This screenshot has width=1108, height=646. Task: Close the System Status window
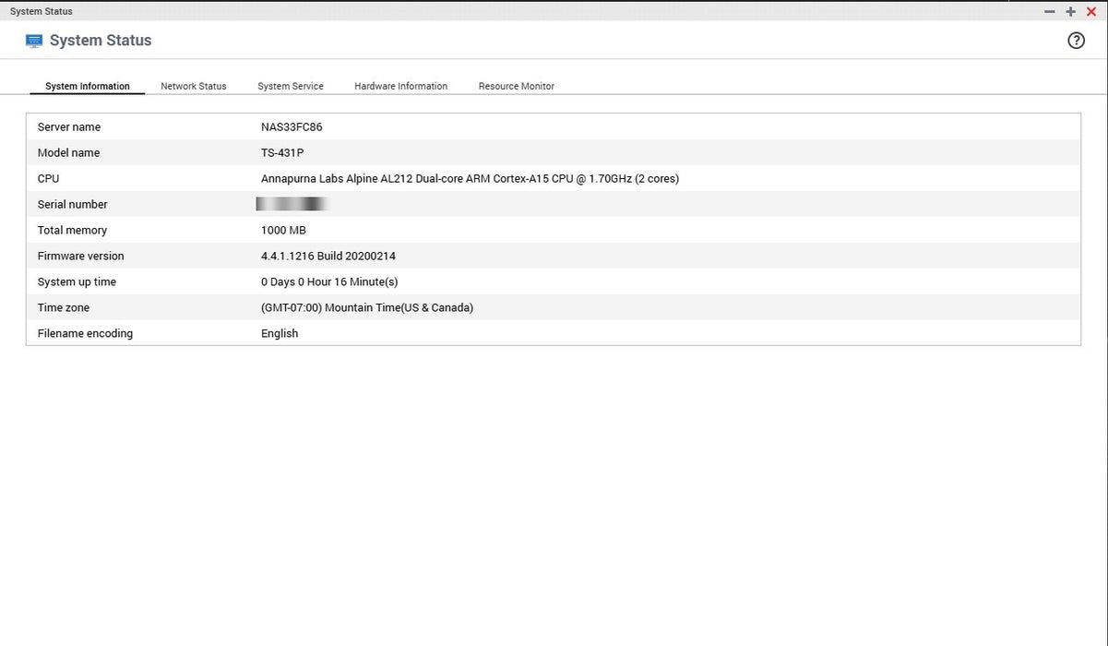(x=1091, y=11)
